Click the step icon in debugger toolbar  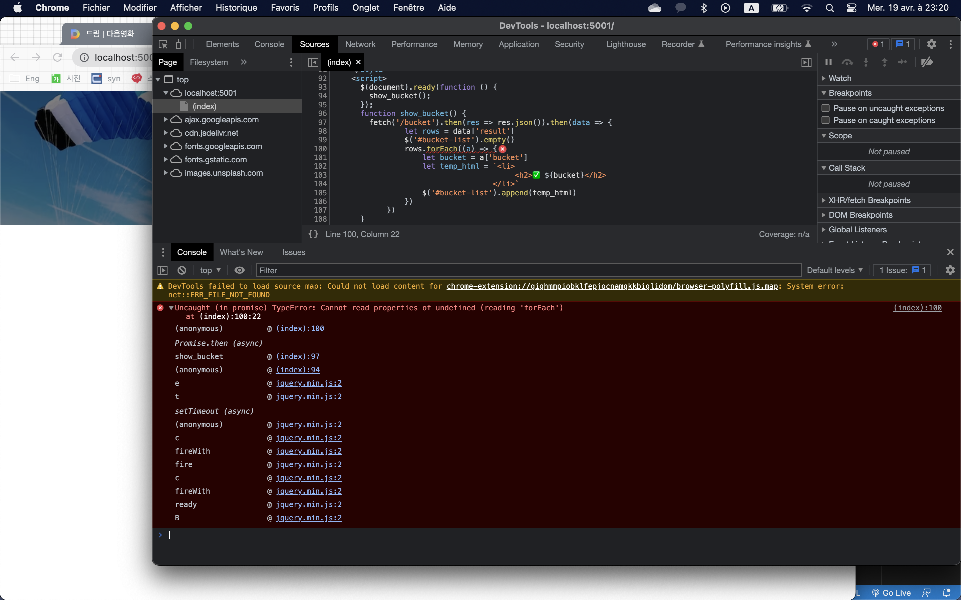tap(903, 62)
